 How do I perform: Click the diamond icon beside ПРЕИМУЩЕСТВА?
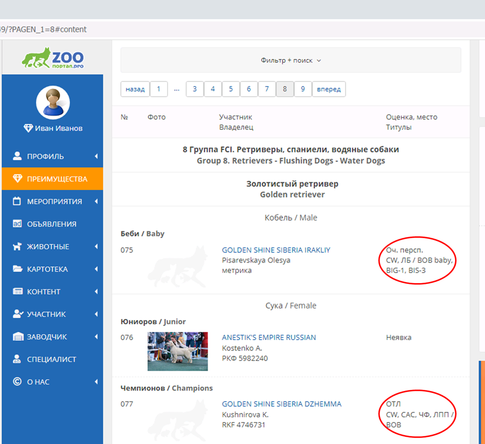click(17, 179)
